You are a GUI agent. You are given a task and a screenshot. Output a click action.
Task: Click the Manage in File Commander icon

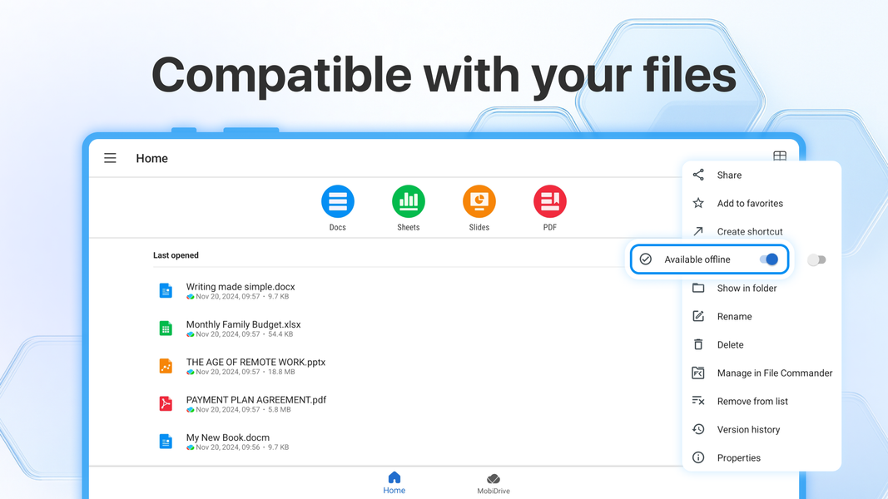pyautogui.click(x=697, y=373)
